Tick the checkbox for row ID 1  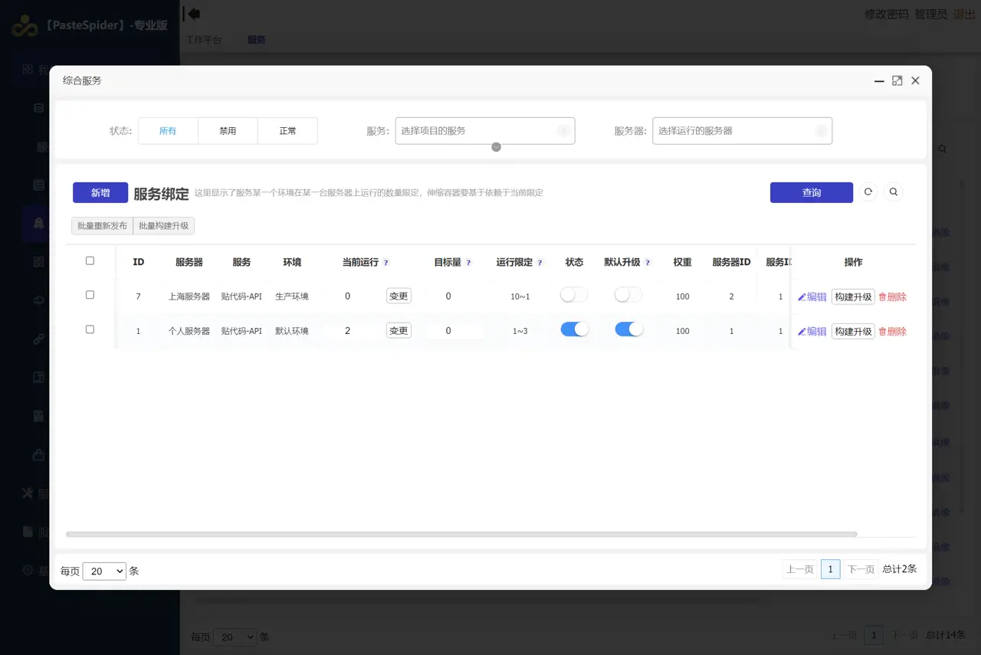[x=90, y=329]
